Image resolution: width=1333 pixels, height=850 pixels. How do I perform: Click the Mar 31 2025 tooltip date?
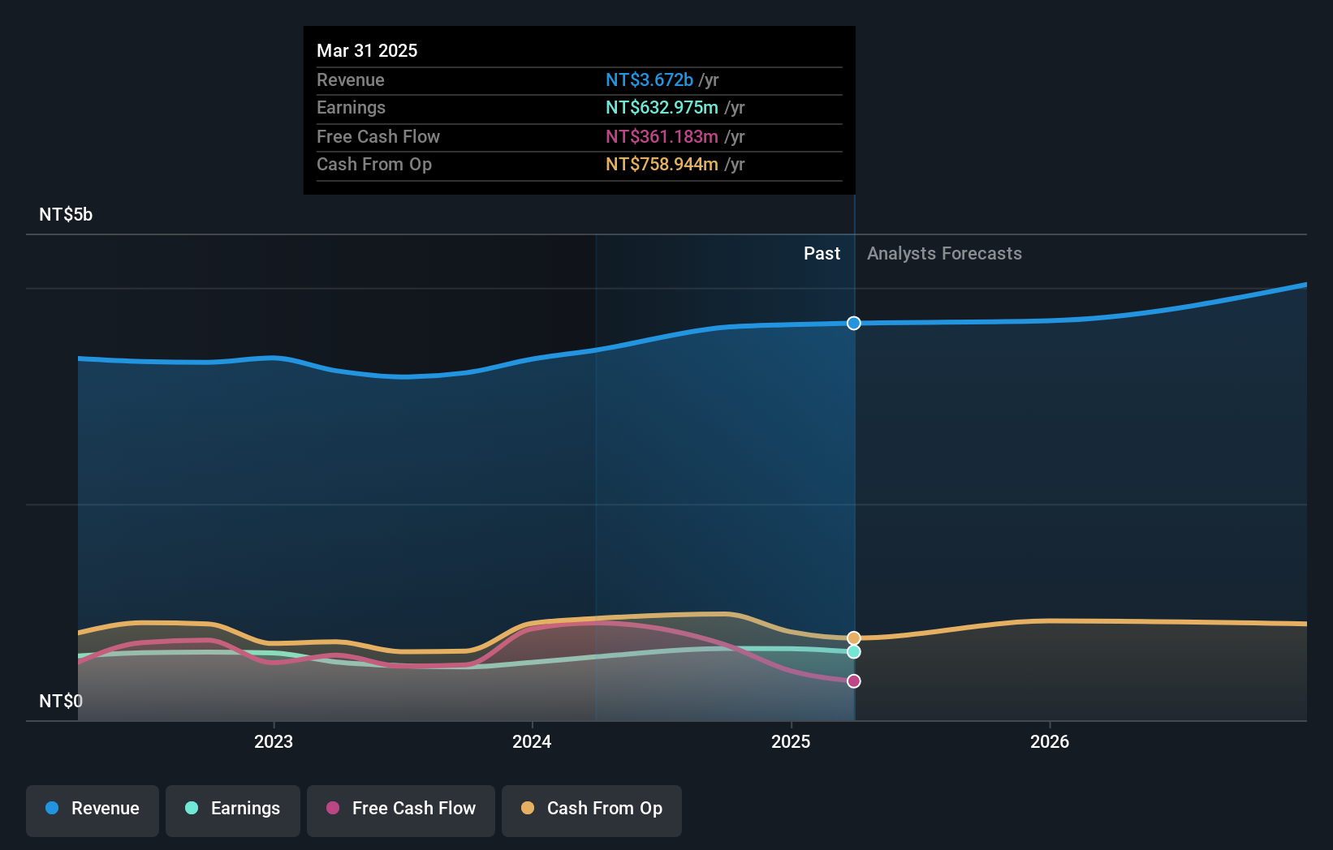(x=367, y=50)
